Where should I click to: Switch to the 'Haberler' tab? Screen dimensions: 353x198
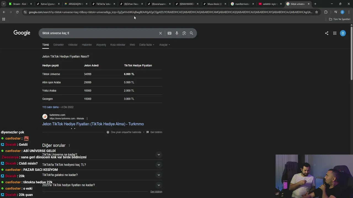87,45
